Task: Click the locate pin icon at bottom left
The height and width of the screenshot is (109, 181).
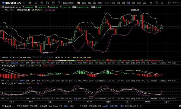Action: click(3, 106)
